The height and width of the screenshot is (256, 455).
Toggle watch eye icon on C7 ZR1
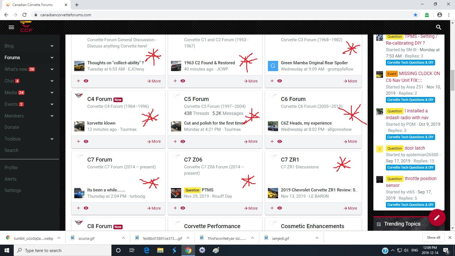point(280,208)
